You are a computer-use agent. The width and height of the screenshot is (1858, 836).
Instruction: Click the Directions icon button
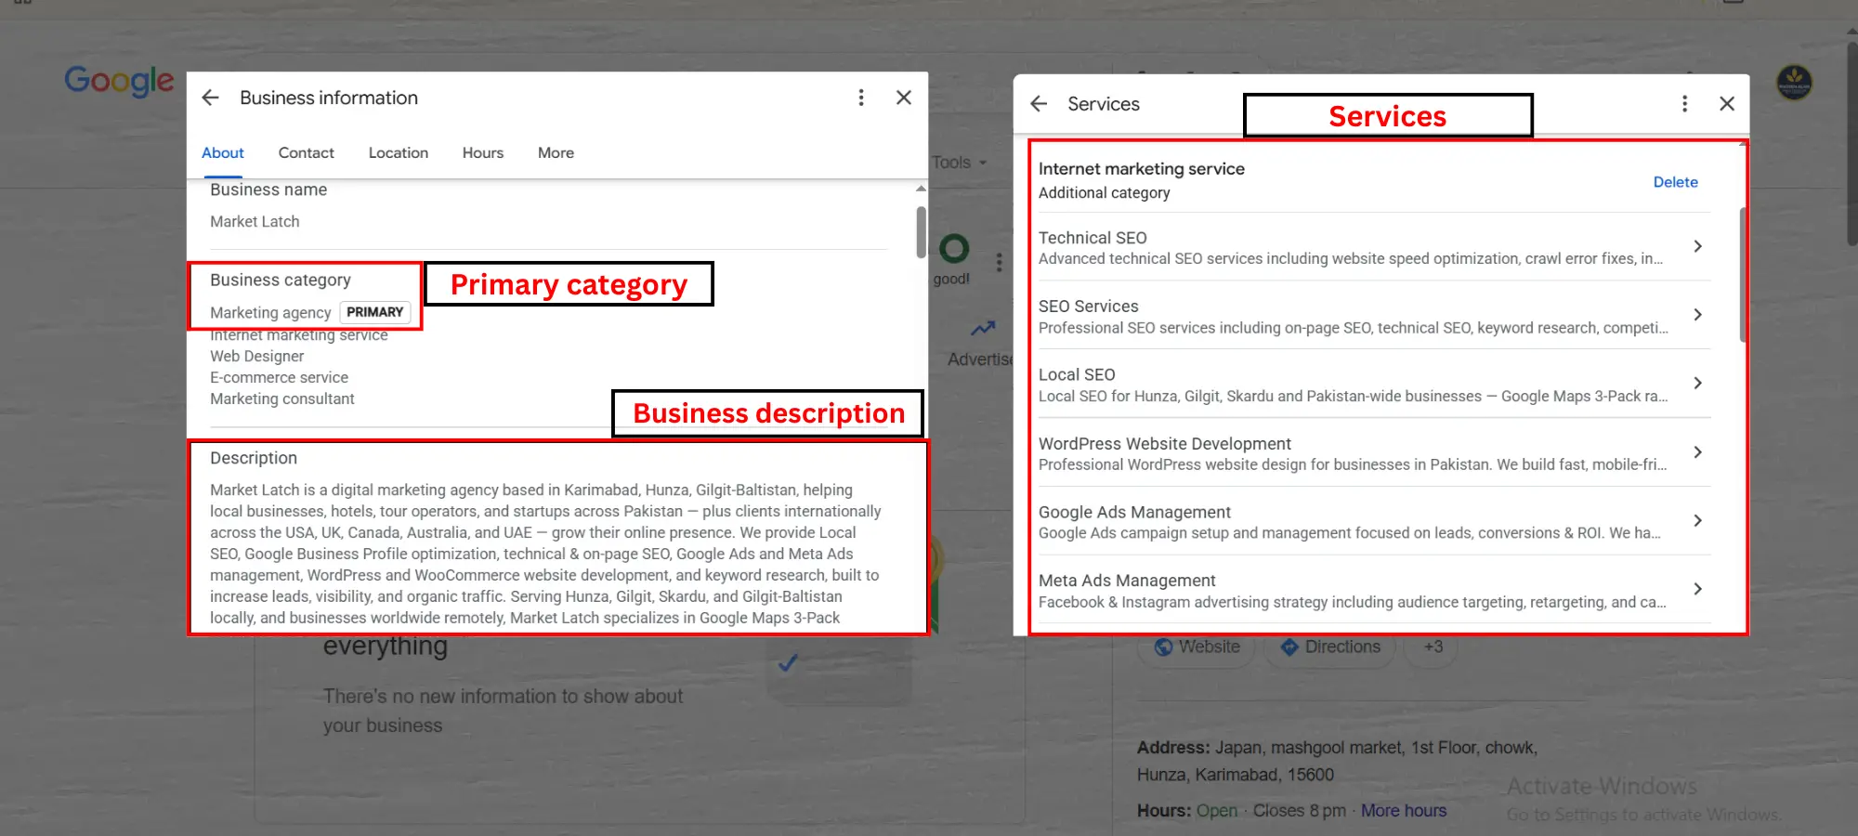[x=1330, y=647]
